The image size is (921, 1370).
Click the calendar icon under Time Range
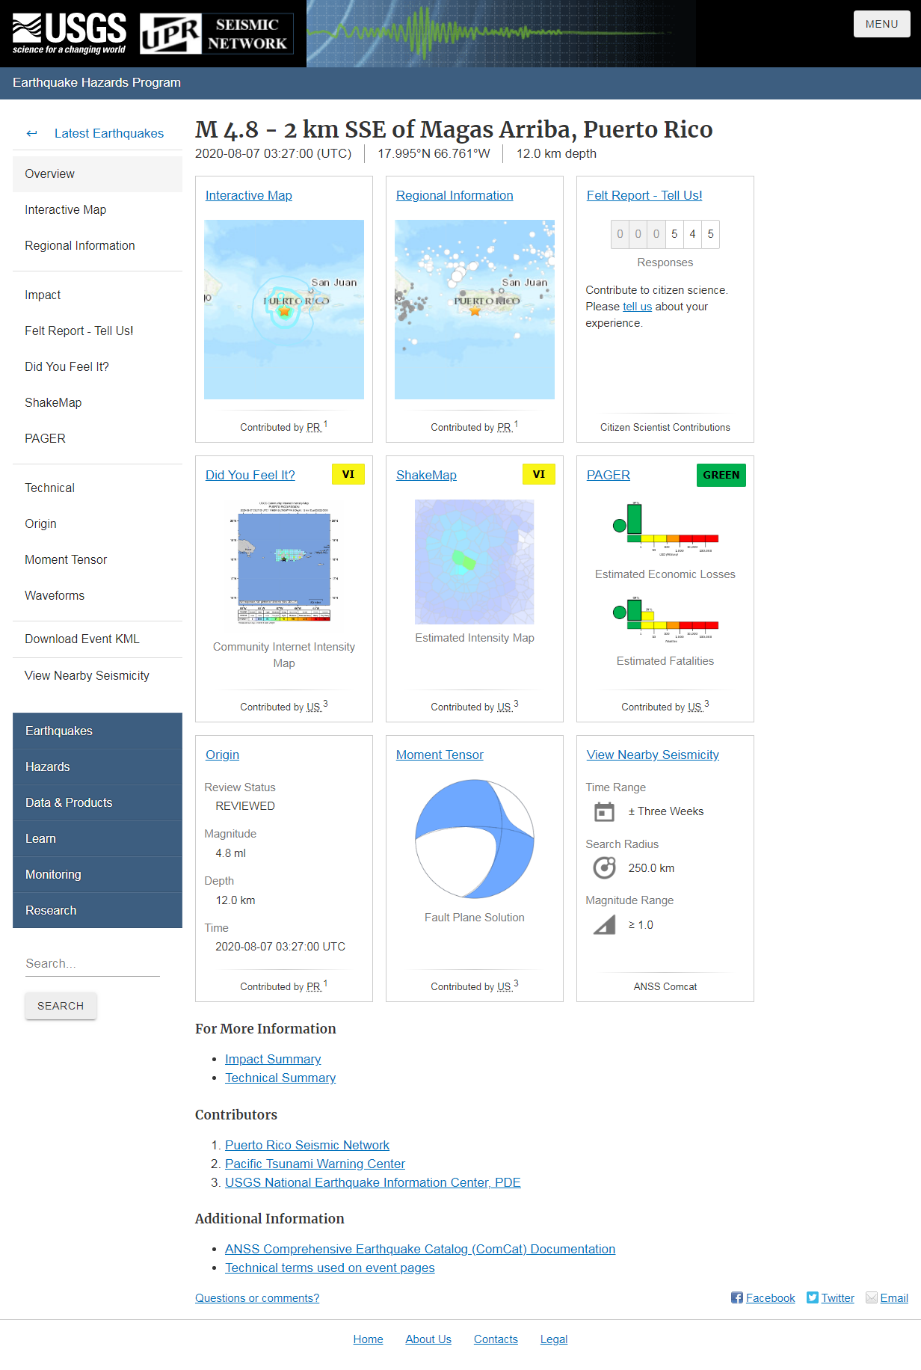[604, 811]
